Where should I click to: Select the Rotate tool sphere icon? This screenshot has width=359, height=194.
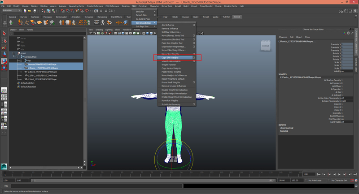(x=4, y=61)
